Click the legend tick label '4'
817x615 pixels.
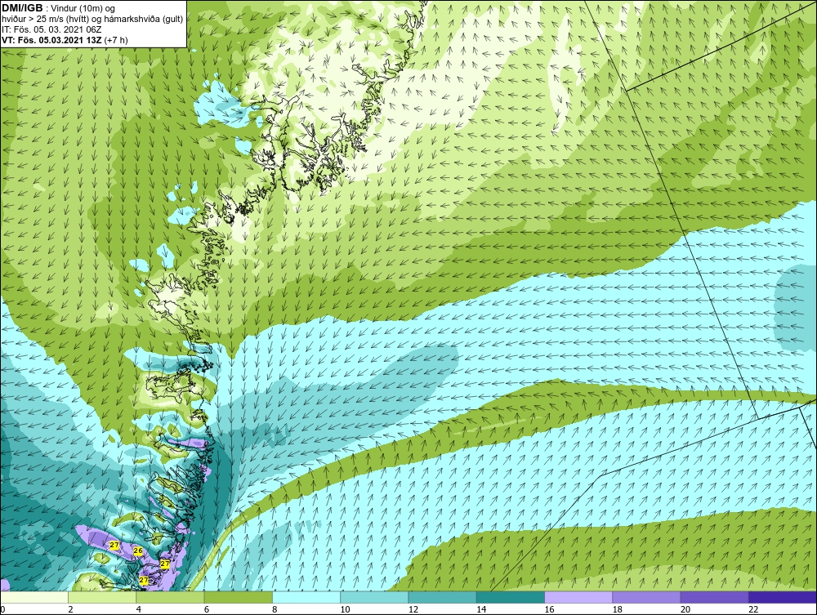point(139,610)
